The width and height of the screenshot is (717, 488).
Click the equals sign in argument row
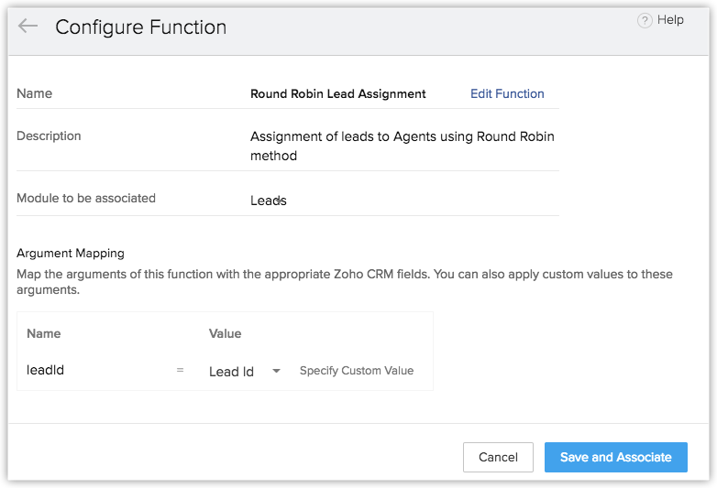(x=180, y=371)
